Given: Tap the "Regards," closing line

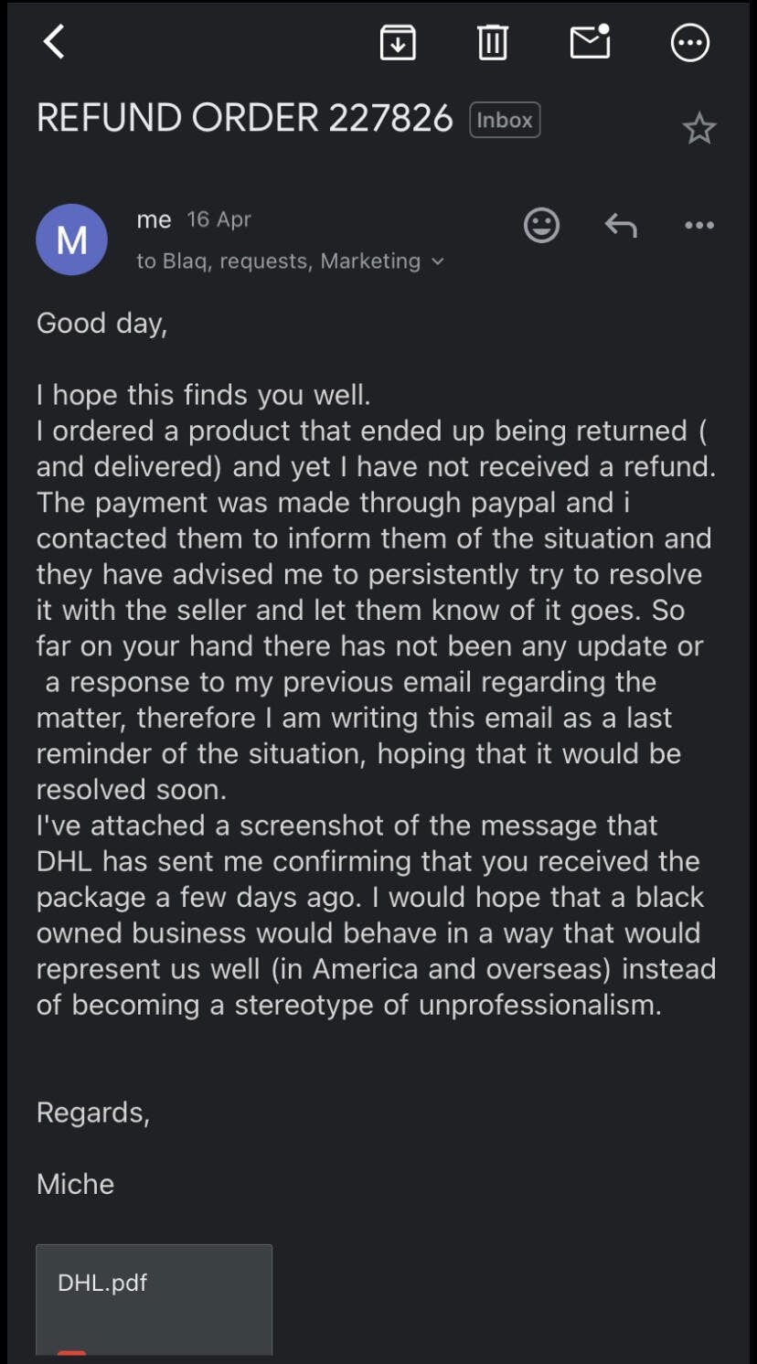Looking at the screenshot, I should (92, 1113).
